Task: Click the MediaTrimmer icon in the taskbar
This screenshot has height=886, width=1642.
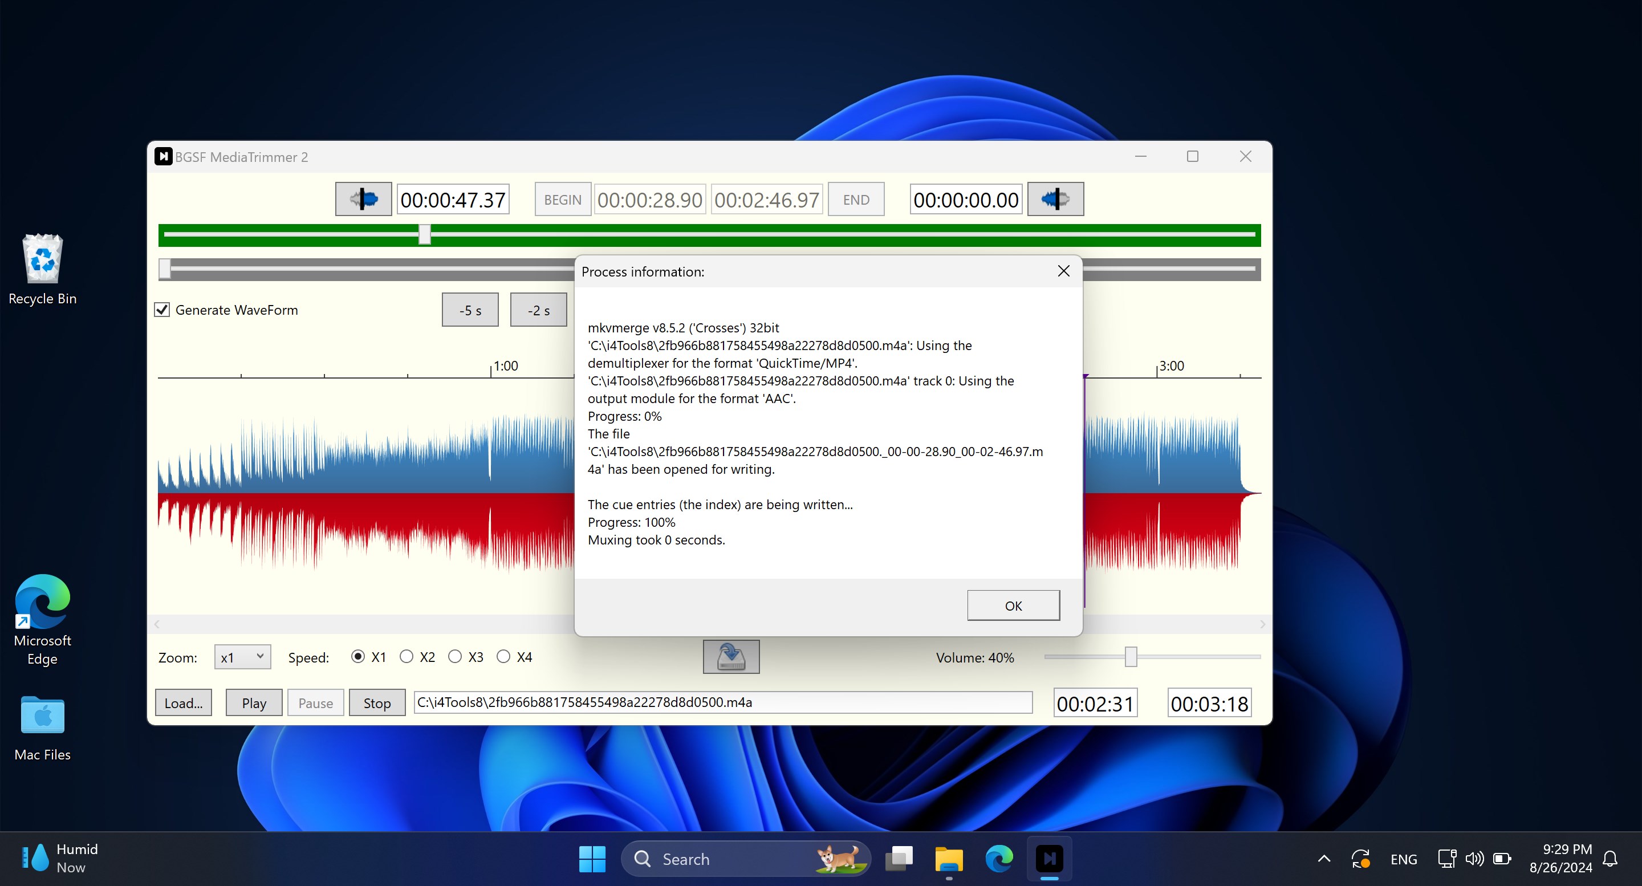Action: click(1048, 859)
